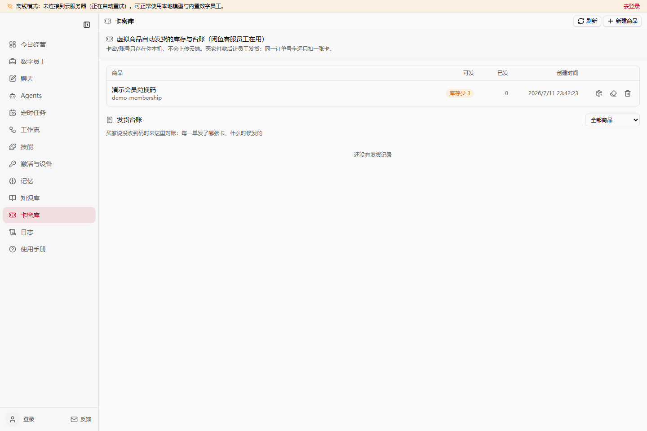
Task: Click the eraser icon in the product row
Action: [613, 93]
